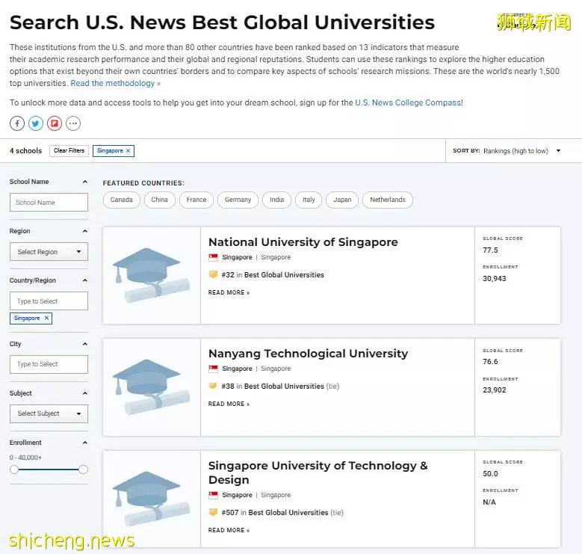Read more about Nanyang Technological University

229,404
